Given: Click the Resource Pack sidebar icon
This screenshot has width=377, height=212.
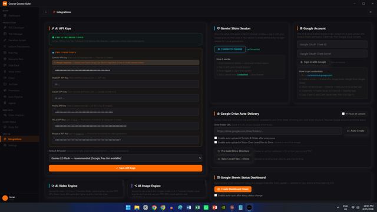Looking at the screenshot, I should pos(5,59).
